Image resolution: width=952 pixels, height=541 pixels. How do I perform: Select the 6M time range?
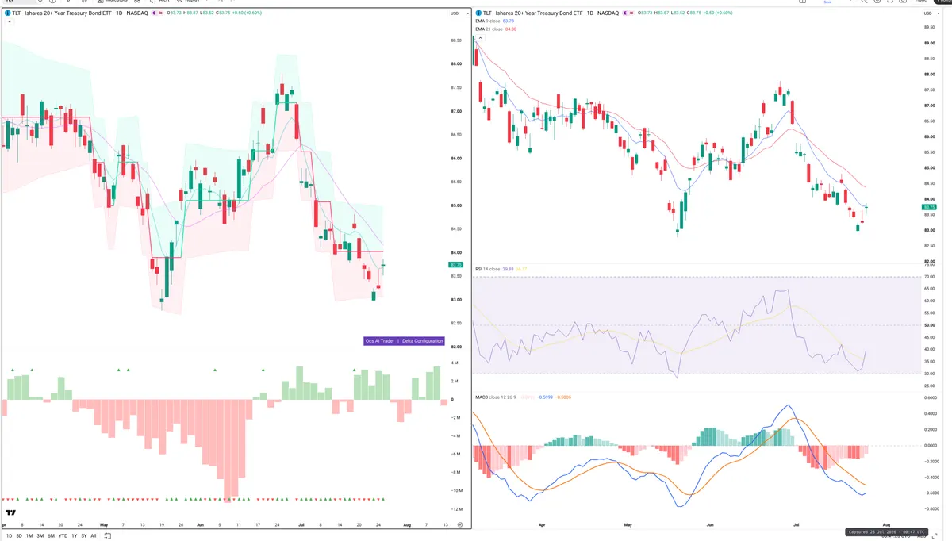tap(51, 536)
